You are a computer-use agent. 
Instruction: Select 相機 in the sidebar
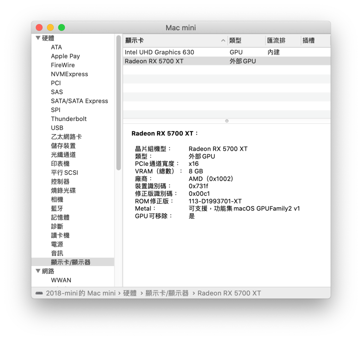coord(57,199)
